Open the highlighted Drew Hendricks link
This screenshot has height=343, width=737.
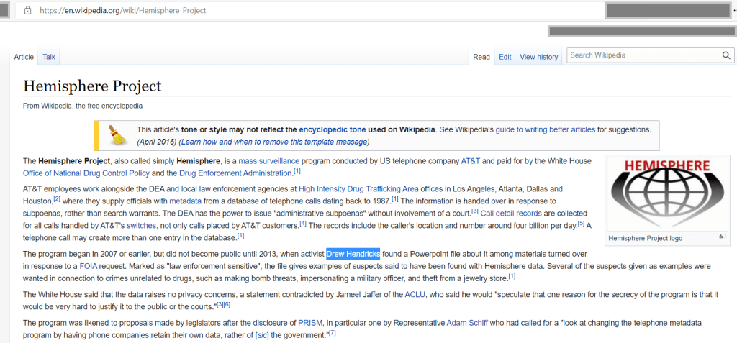[x=353, y=254]
